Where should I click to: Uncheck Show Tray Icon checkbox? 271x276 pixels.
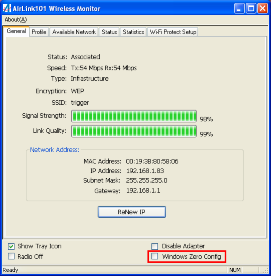pyautogui.click(x=11, y=246)
